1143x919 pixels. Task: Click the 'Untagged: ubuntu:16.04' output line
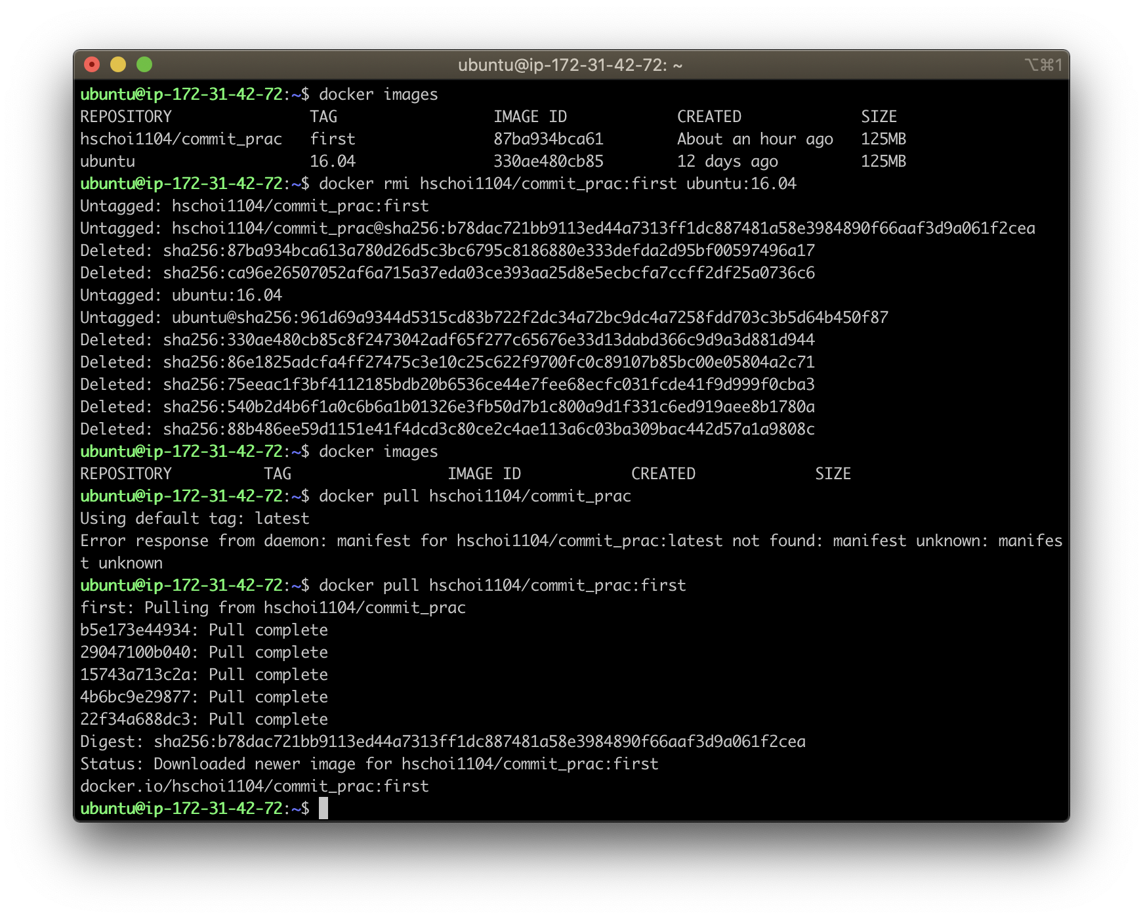pos(181,295)
